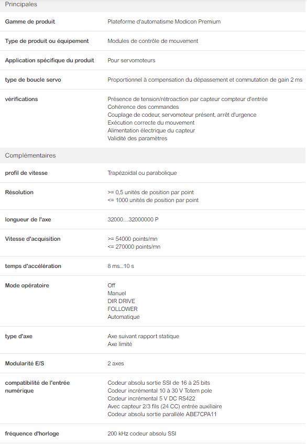Select the Modularité E/S 2 axes value
The image size is (307, 446).
pos(116,363)
